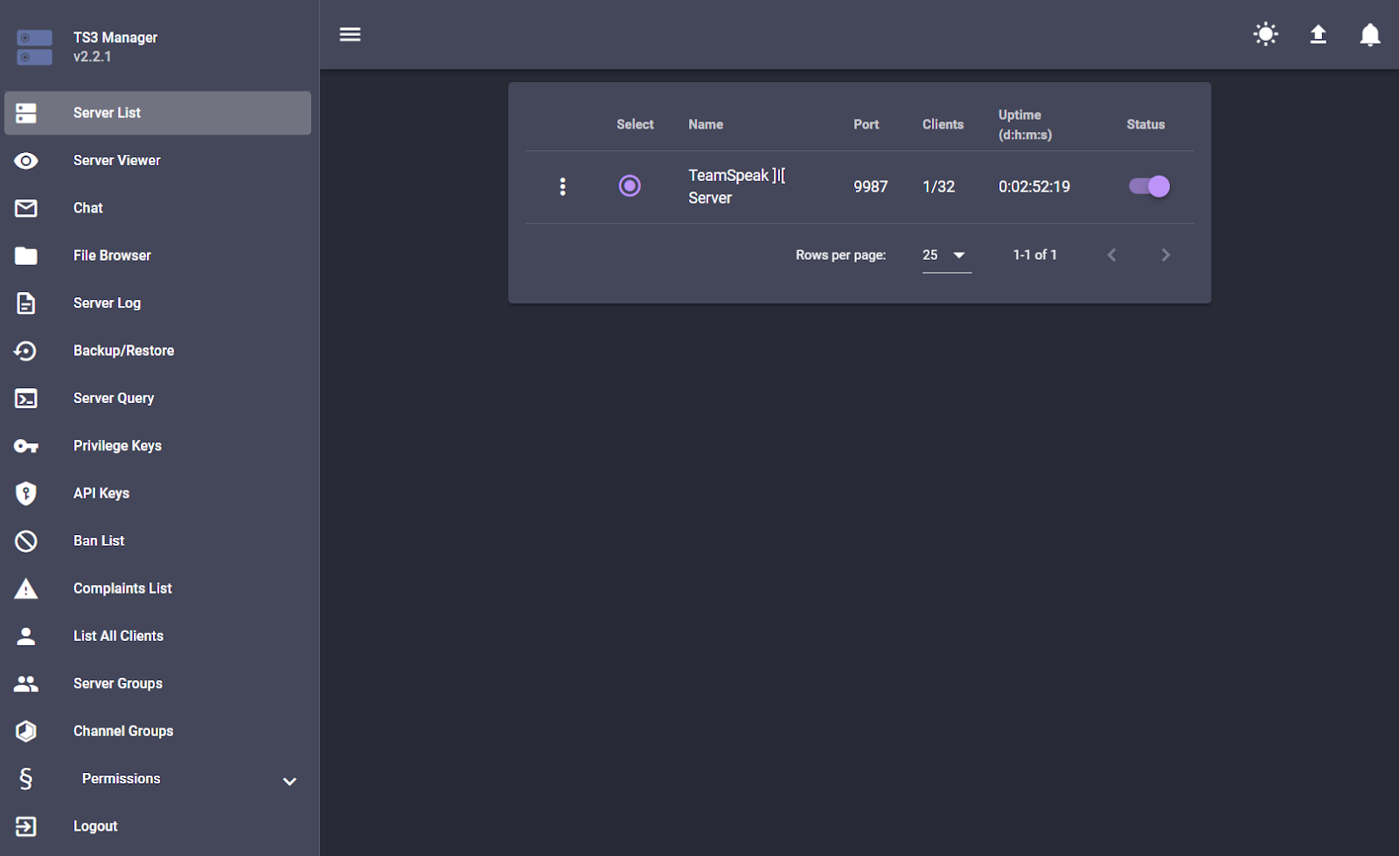This screenshot has width=1399, height=856.
Task: Click the Complaints List warning icon
Action: [26, 588]
